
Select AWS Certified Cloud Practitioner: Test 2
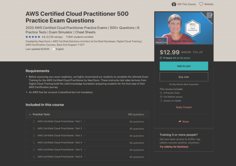pos(60,129)
